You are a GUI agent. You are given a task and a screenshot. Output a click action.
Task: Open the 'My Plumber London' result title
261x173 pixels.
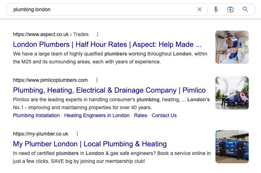(90, 144)
